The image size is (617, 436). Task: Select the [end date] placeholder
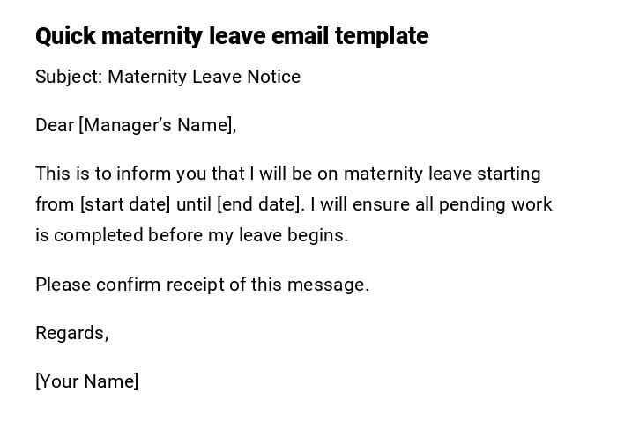point(260,204)
